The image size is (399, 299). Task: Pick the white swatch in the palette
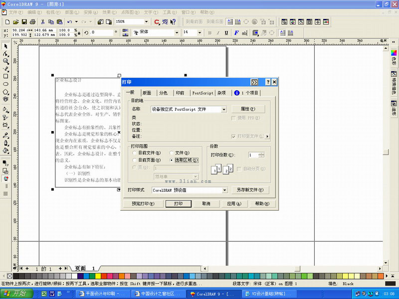74,276
